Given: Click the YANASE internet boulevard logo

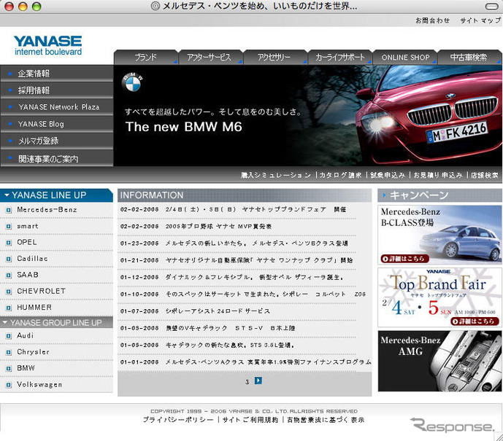Looking at the screenshot, I should click(x=47, y=45).
